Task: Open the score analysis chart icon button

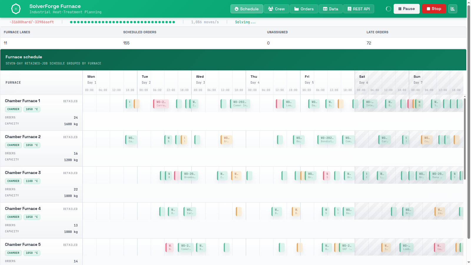Action: point(453,9)
